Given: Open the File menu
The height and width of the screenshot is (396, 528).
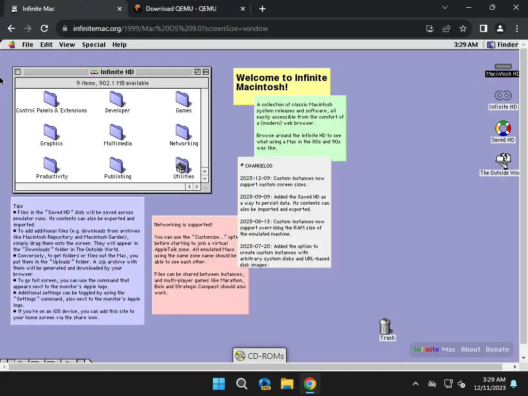Looking at the screenshot, I should [x=28, y=45].
